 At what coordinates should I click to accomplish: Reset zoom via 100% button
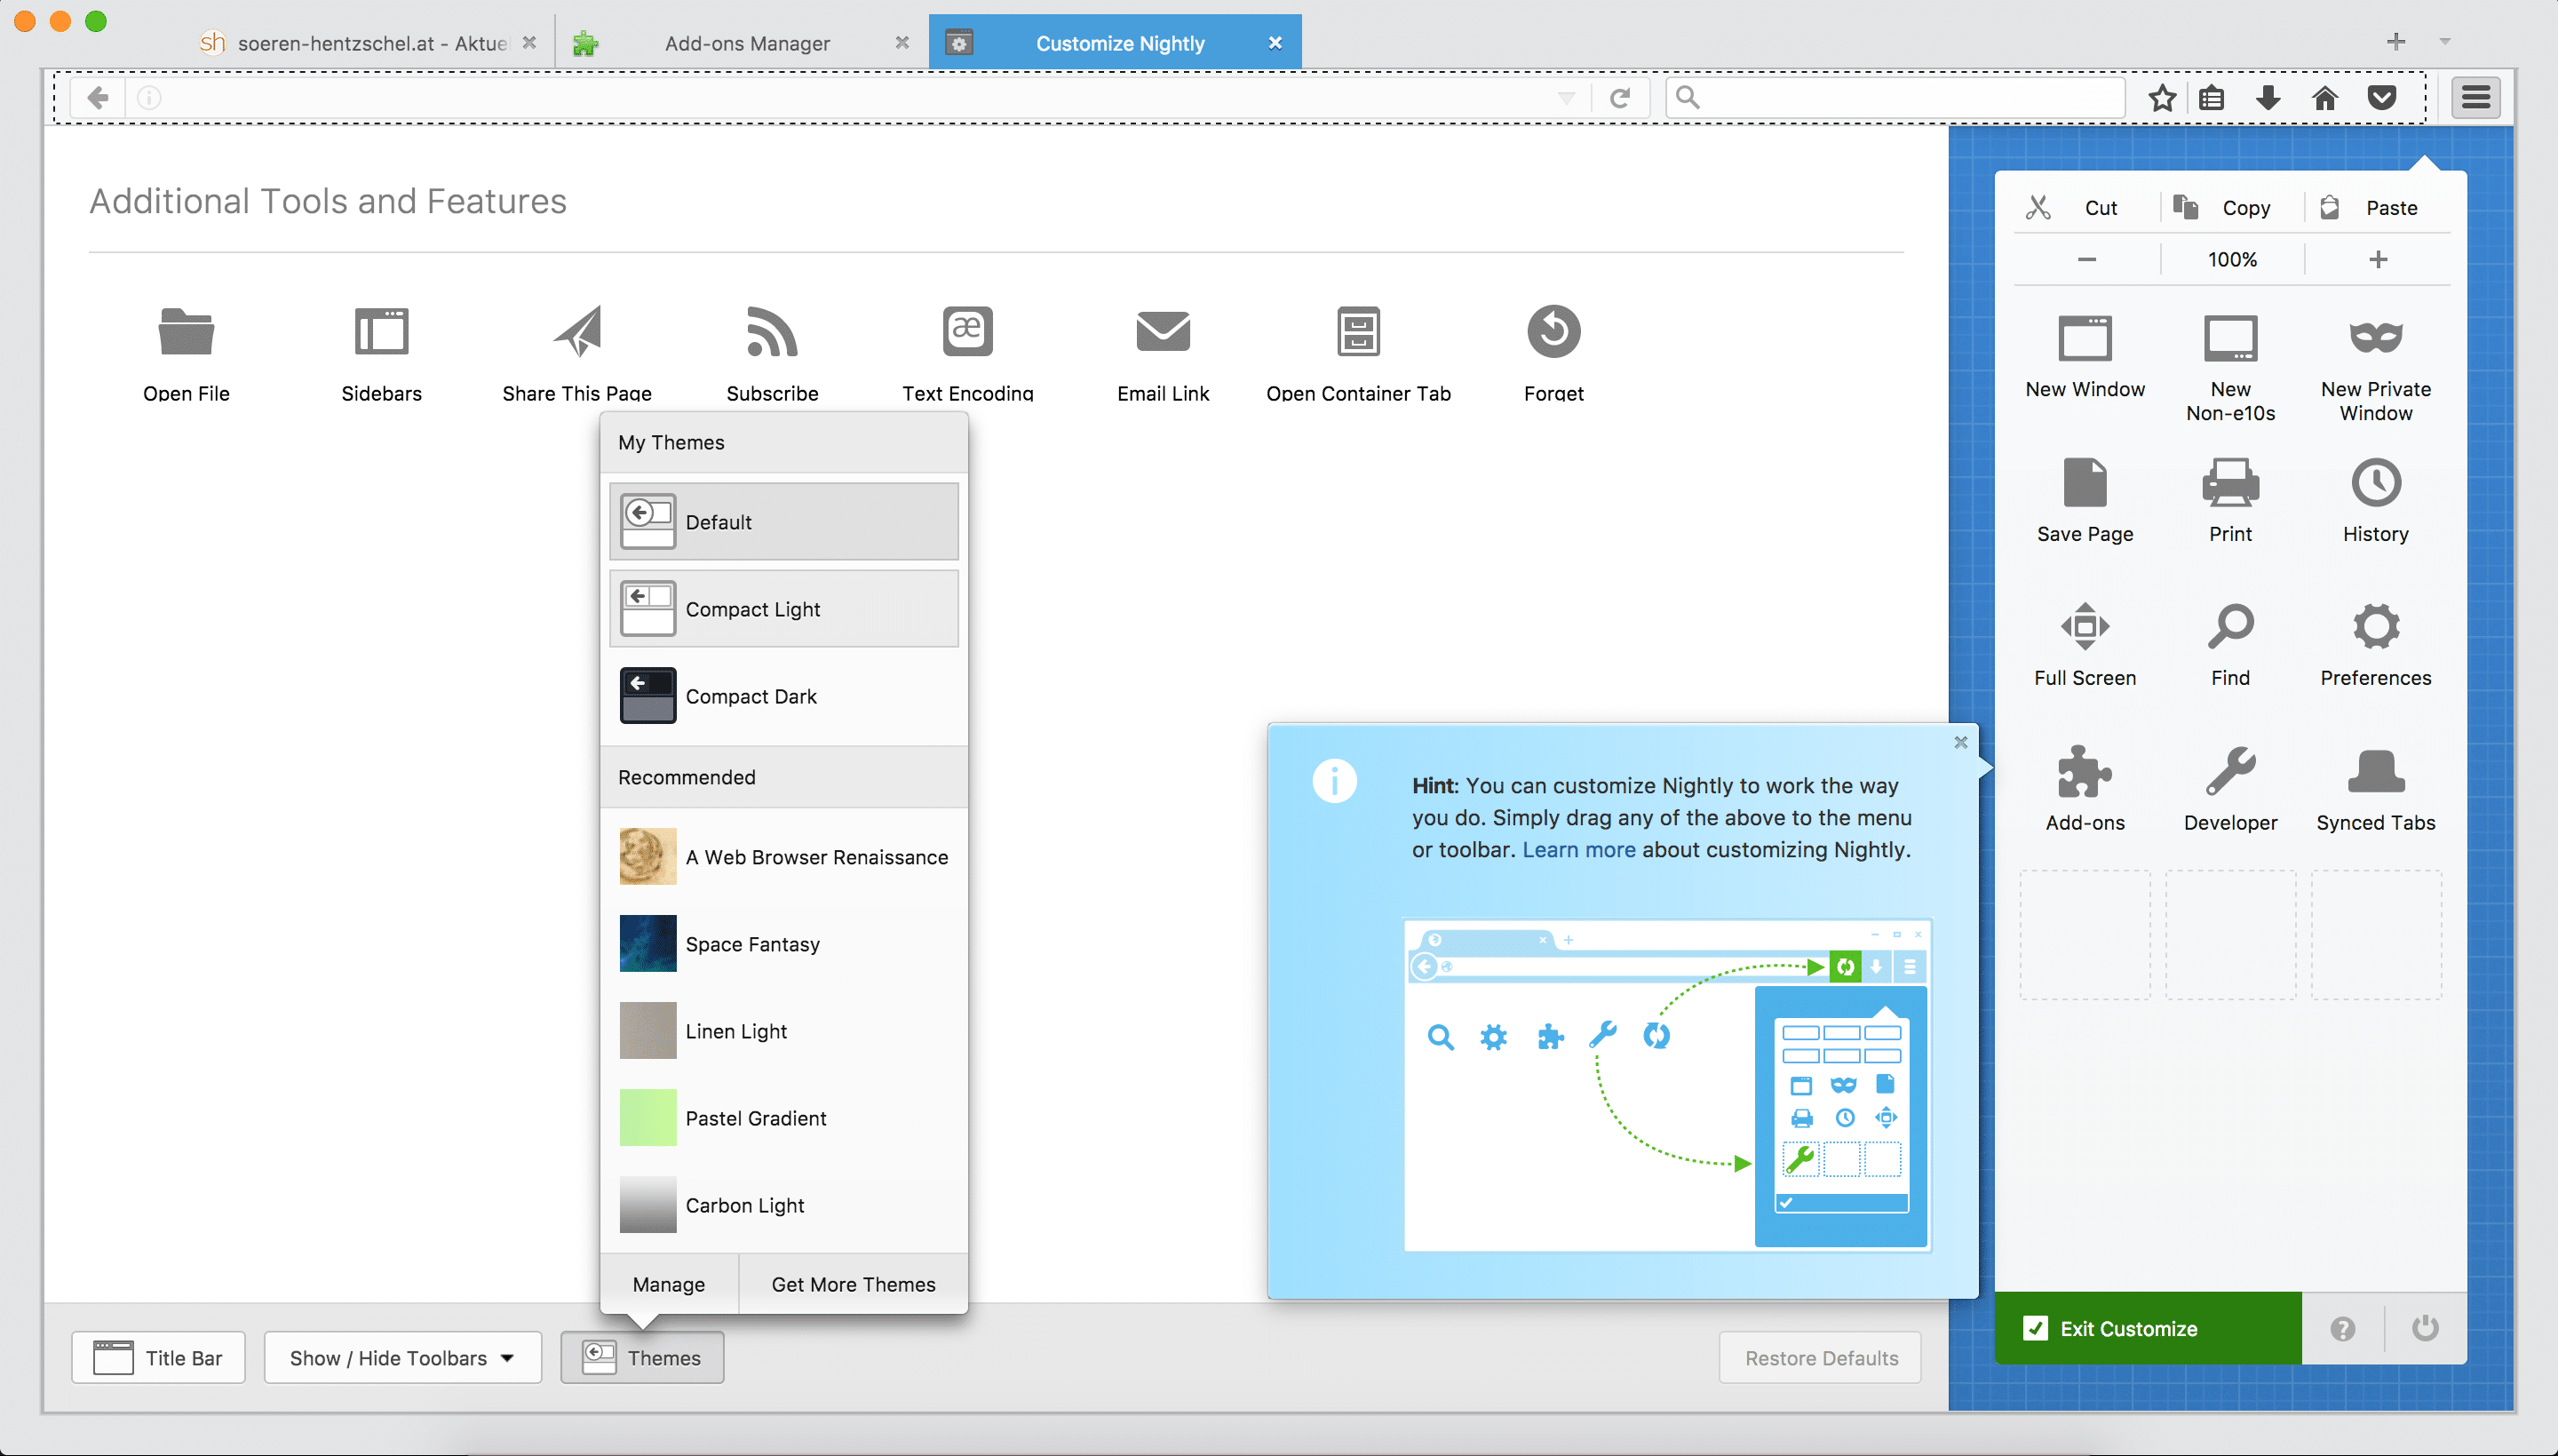point(2232,259)
